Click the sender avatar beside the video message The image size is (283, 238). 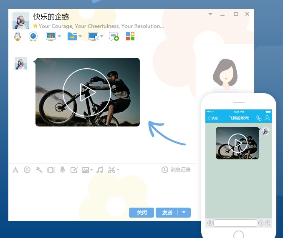click(21, 63)
